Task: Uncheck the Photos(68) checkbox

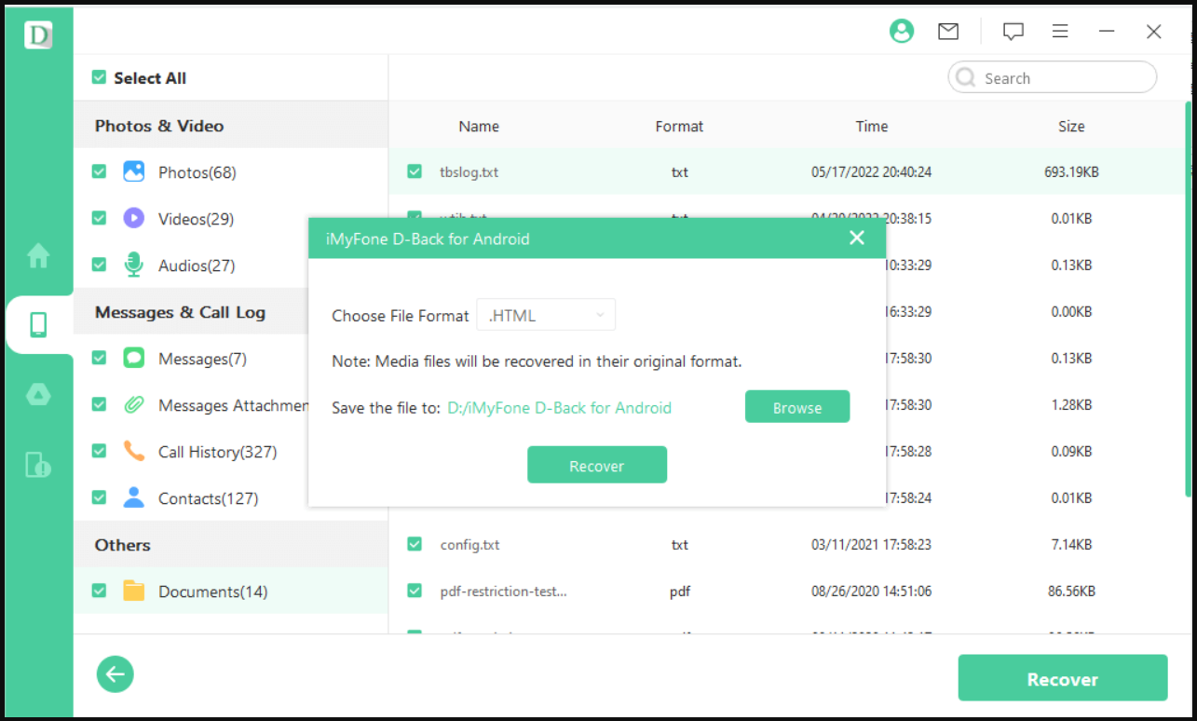Action: coord(99,171)
